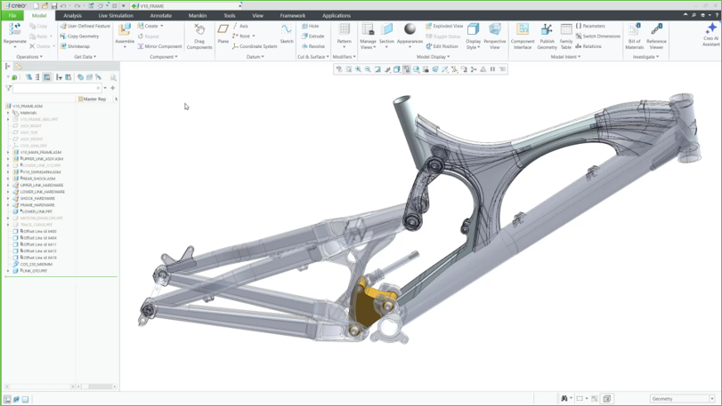The image size is (722, 406).
Task: Open the Get Data group dropdown
Action: (x=85, y=57)
